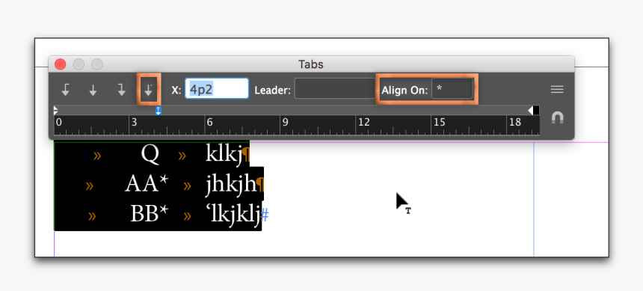Click the word klkj in the first line
Image resolution: width=643 pixels, height=291 pixels.
tap(224, 155)
